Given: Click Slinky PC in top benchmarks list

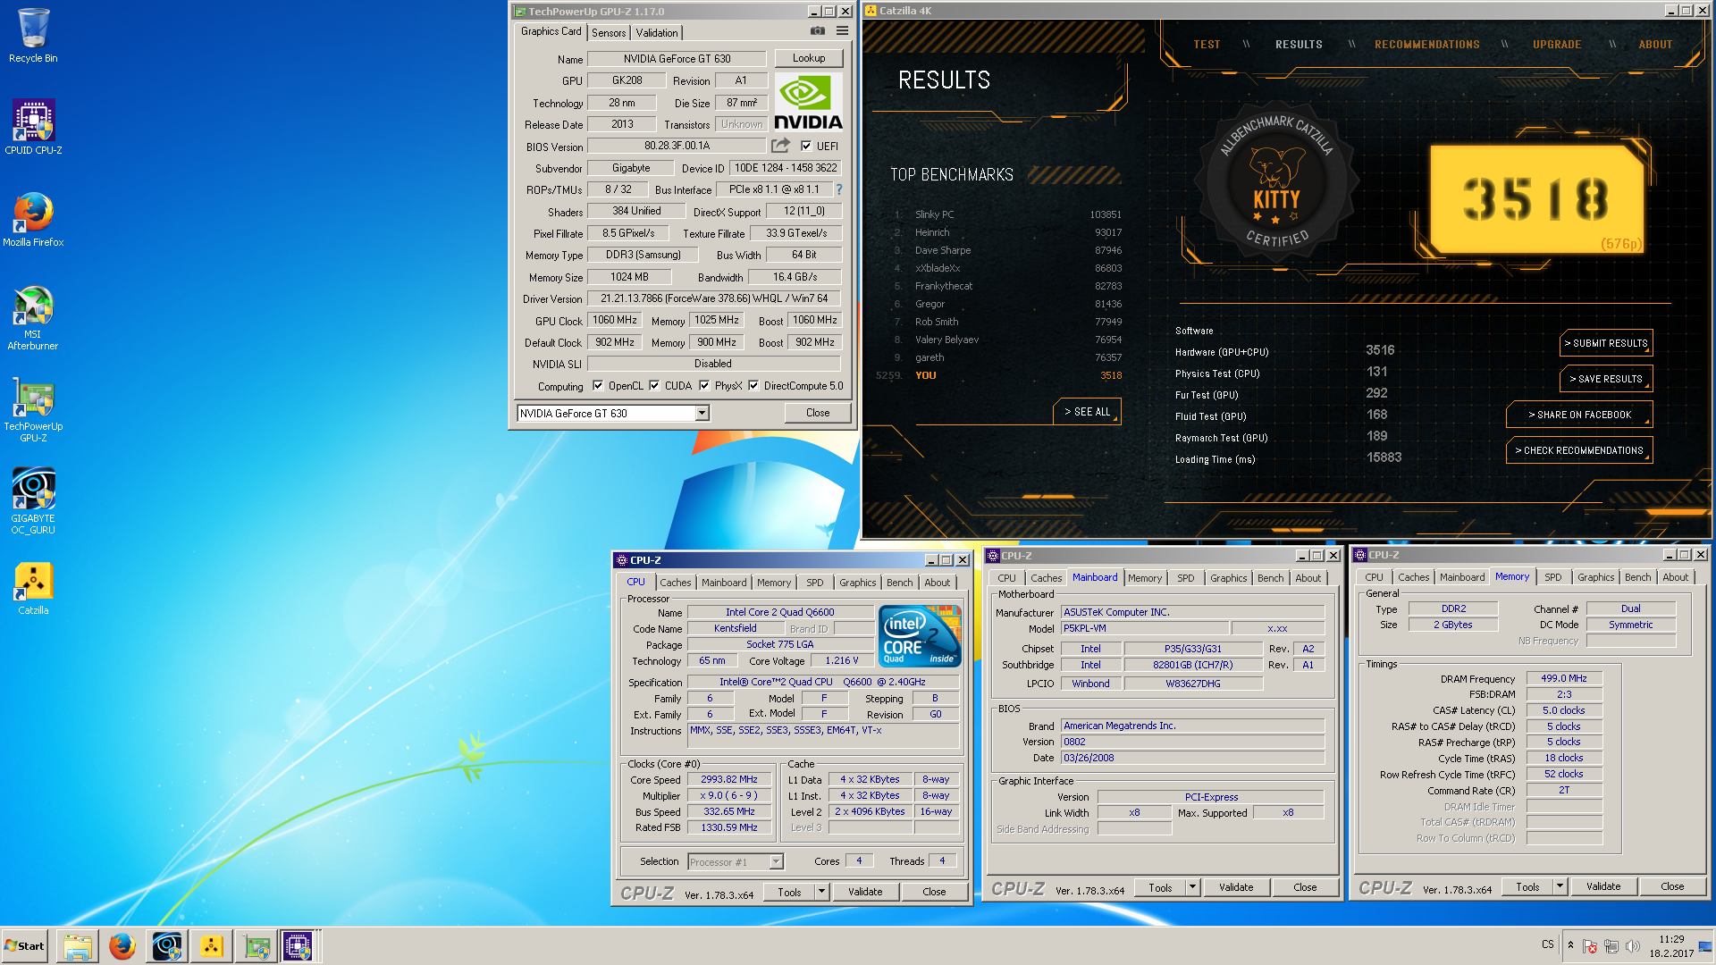Looking at the screenshot, I should 934,214.
